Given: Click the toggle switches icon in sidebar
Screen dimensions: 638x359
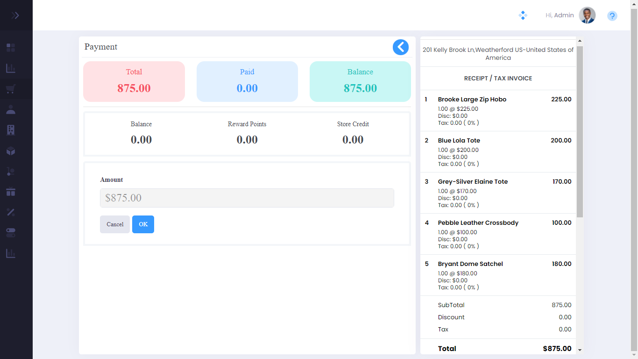Looking at the screenshot, I should [11, 233].
